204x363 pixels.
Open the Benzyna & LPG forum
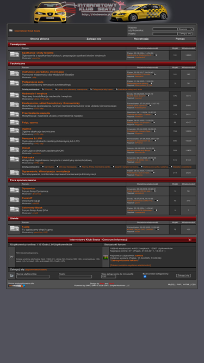(32, 138)
